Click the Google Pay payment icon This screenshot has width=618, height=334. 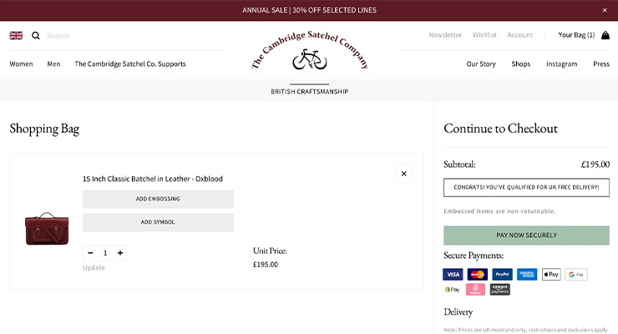(x=576, y=274)
